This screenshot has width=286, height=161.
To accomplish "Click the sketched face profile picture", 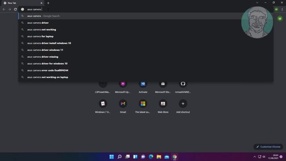I will [257, 22].
